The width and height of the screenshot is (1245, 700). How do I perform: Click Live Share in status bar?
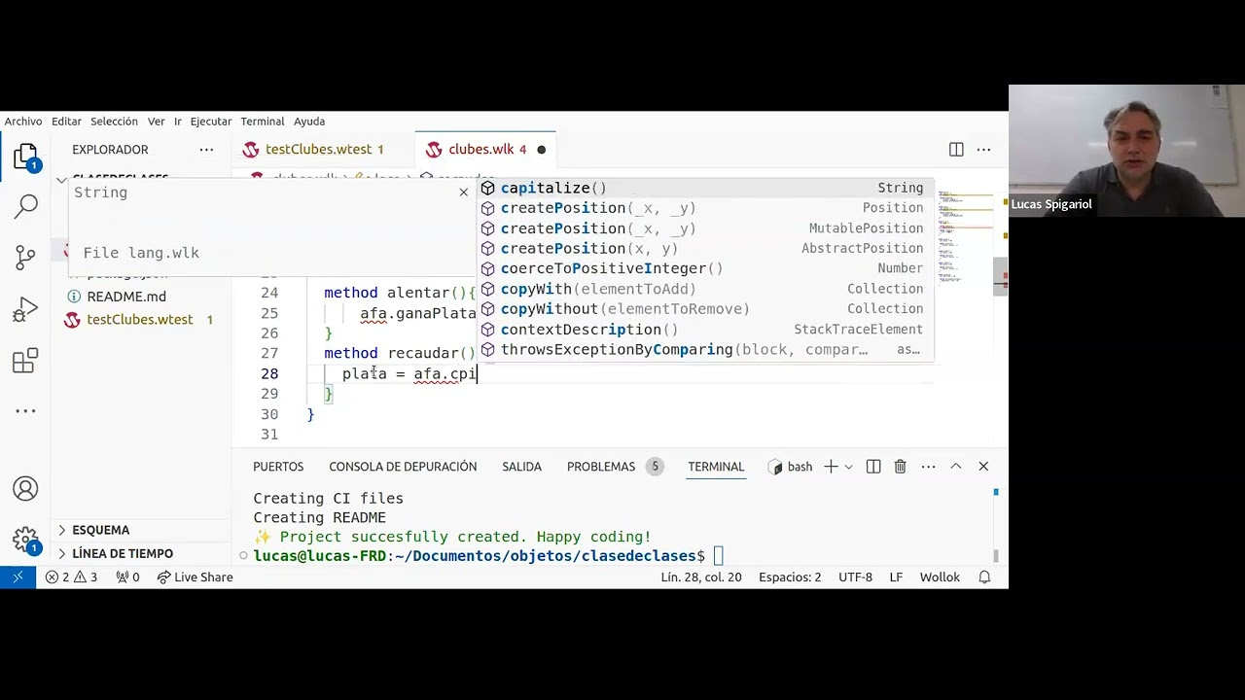196,577
